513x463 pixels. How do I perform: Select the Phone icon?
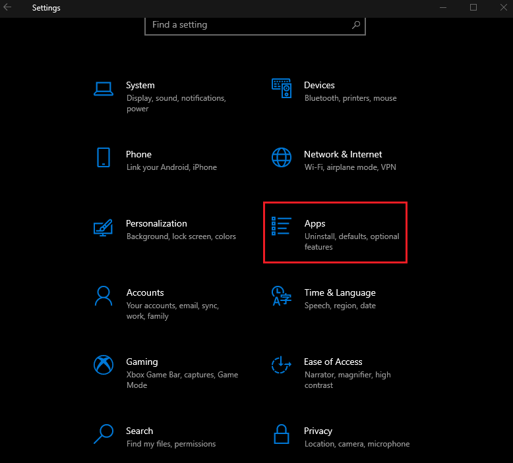(x=104, y=157)
